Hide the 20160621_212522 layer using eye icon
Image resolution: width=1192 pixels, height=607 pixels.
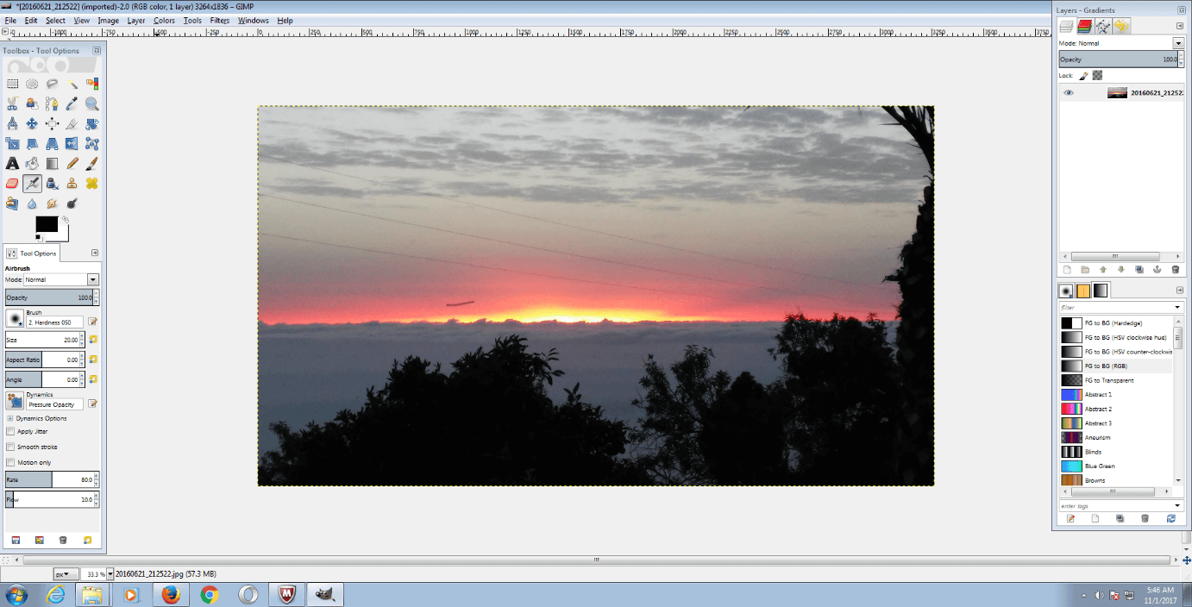pos(1069,92)
